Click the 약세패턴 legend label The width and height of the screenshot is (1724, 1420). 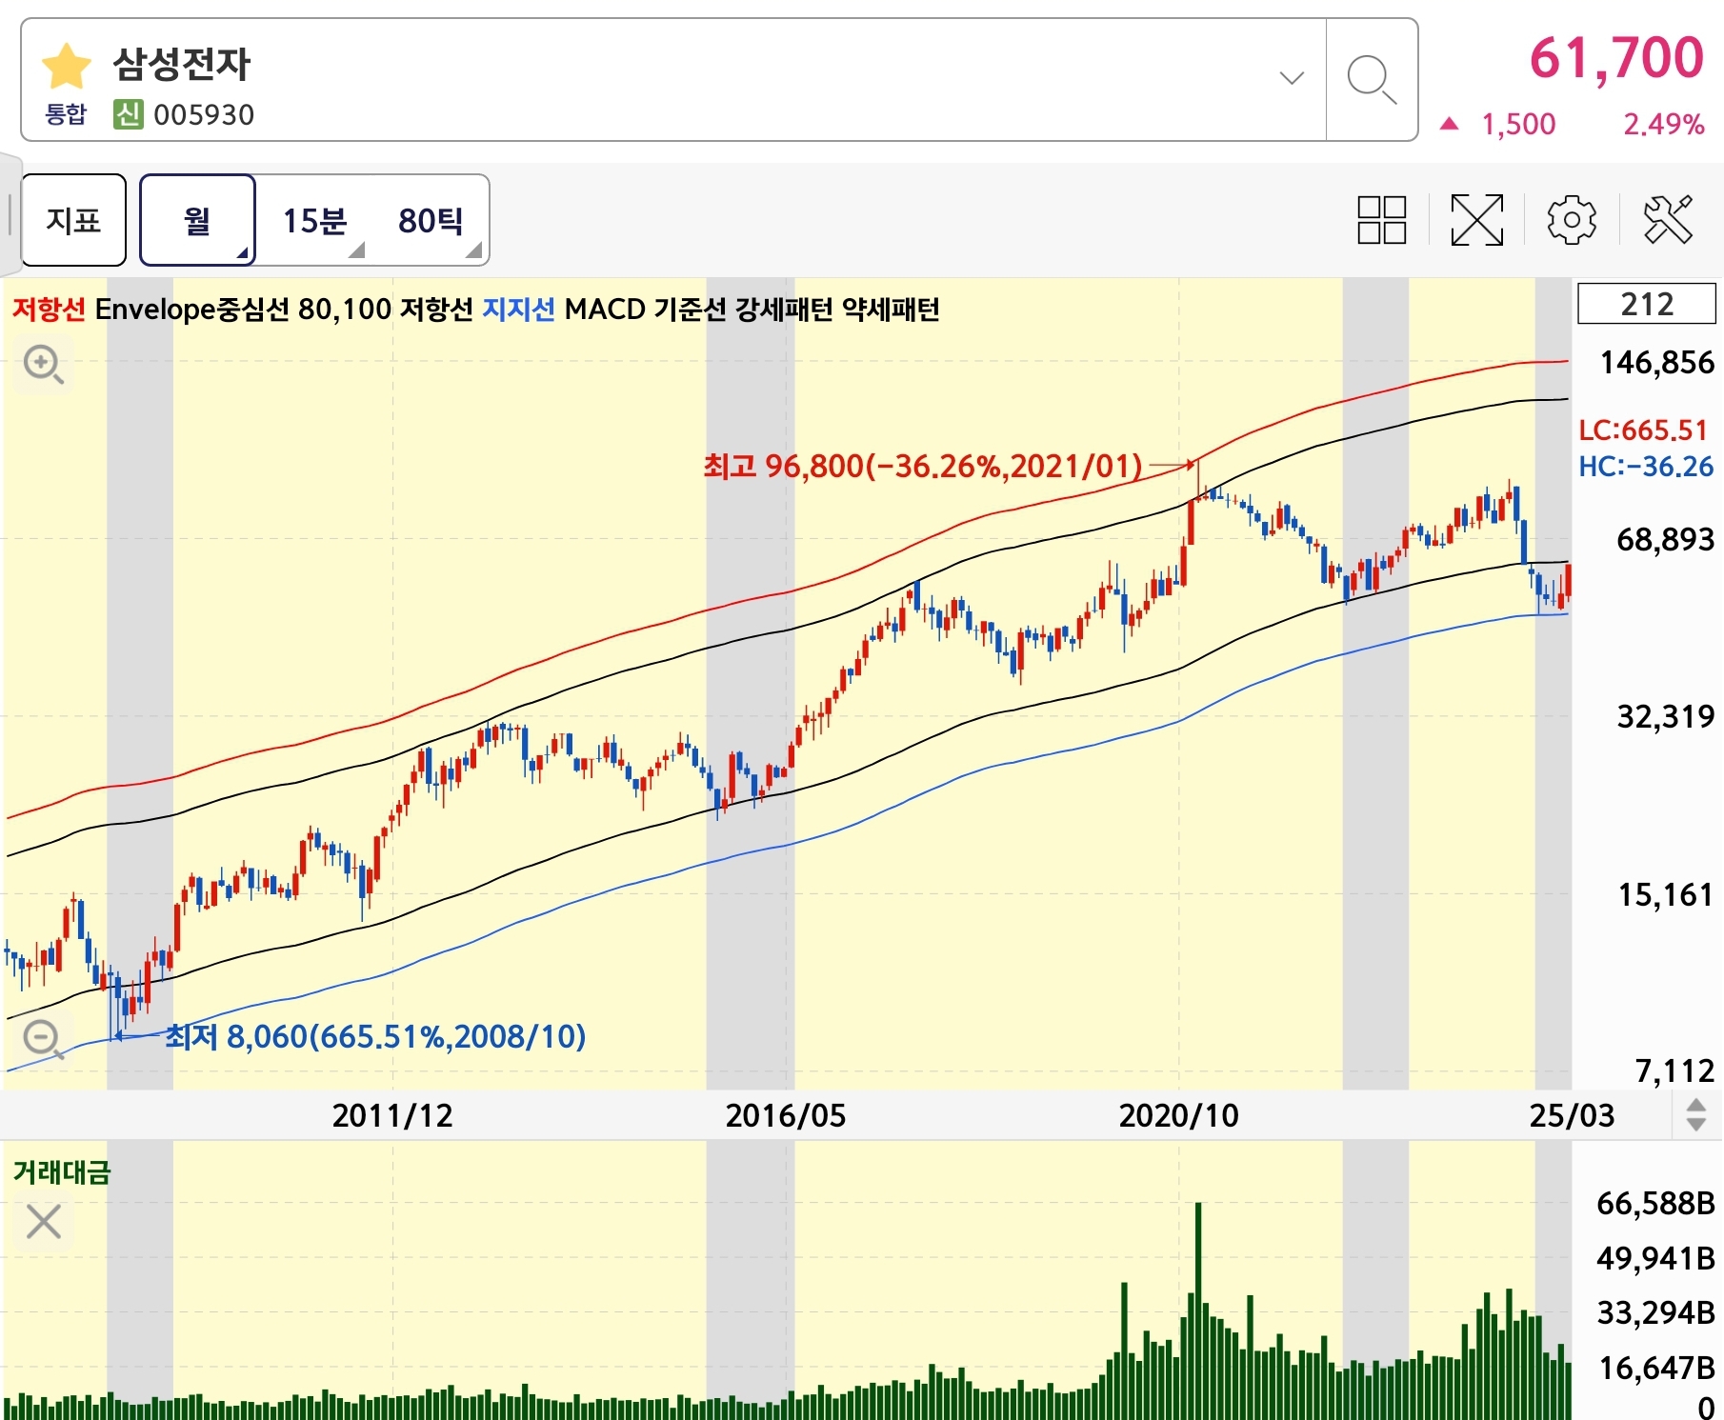pos(891,309)
